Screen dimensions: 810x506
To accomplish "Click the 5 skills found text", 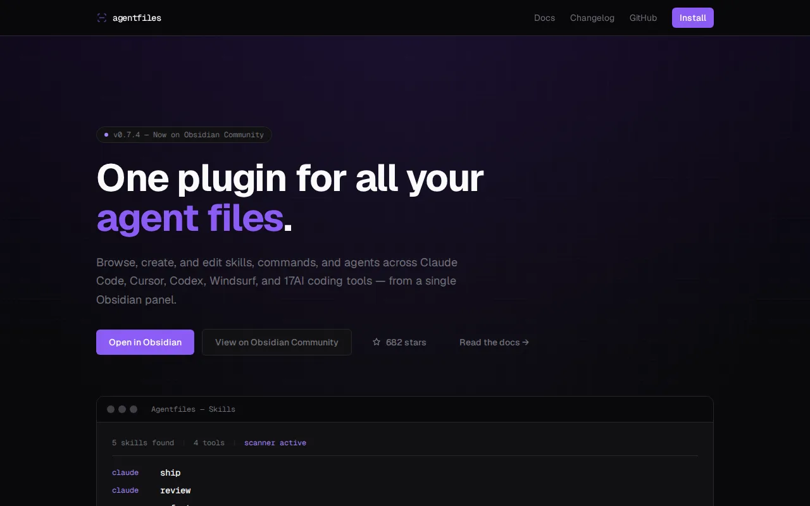I will coord(143,443).
